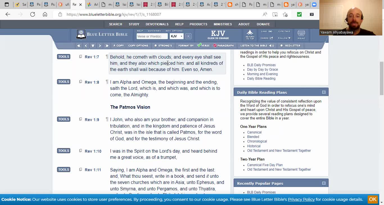Open the Blended reading plan link

coord(253,137)
